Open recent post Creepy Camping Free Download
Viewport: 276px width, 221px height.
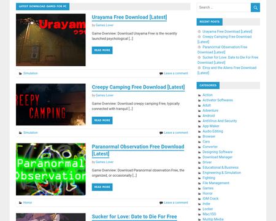point(227,37)
